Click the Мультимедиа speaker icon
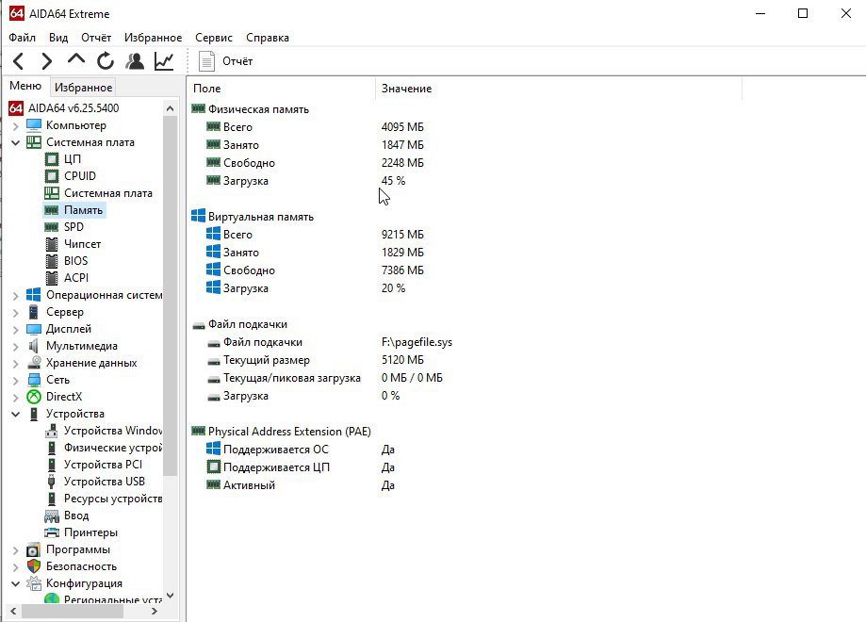Image resolution: width=866 pixels, height=622 pixels. (x=34, y=346)
